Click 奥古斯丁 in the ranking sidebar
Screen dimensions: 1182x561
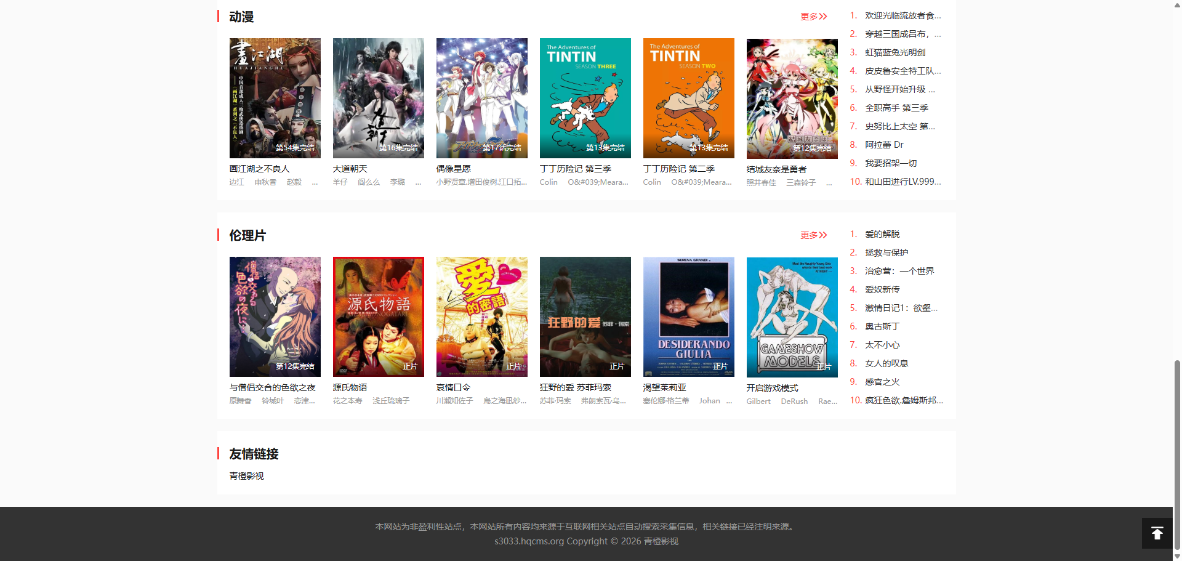[882, 326]
